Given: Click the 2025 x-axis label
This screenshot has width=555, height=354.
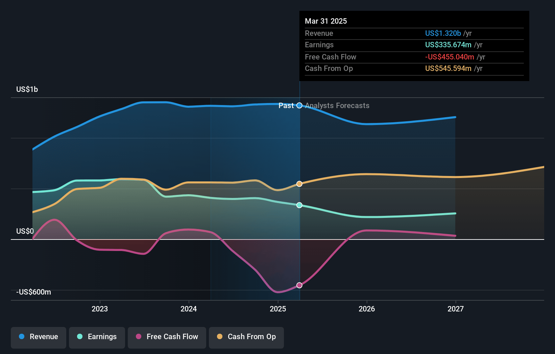Looking at the screenshot, I should coord(278,309).
